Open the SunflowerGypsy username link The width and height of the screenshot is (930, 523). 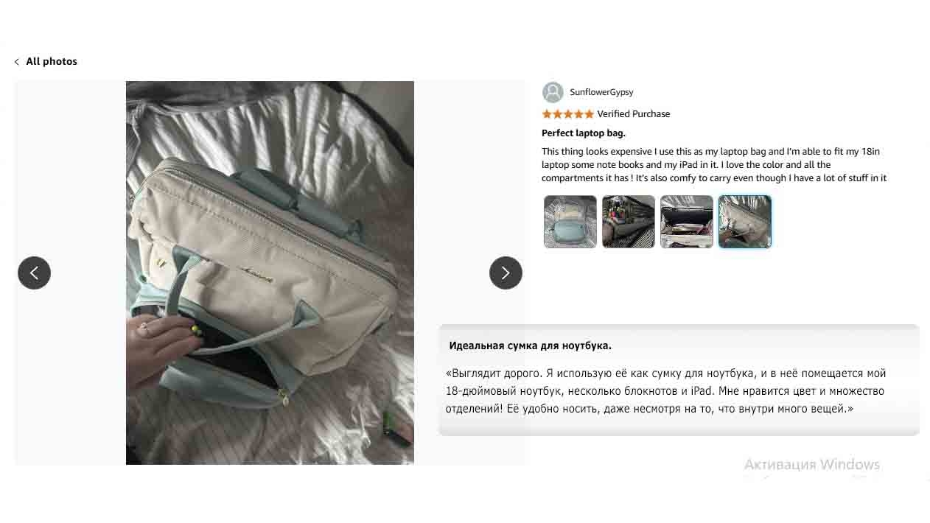click(601, 92)
